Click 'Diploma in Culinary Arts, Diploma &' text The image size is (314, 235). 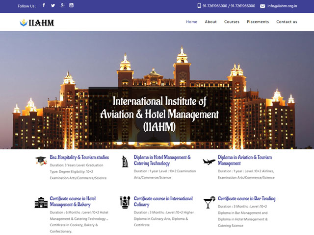[161, 219]
